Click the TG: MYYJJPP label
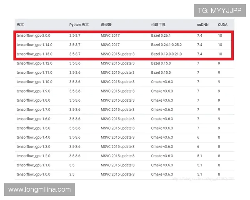The width and height of the screenshot is (250, 200). (219, 10)
